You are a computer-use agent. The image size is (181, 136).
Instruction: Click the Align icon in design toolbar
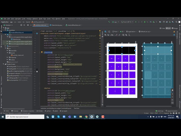pos(126,35)
